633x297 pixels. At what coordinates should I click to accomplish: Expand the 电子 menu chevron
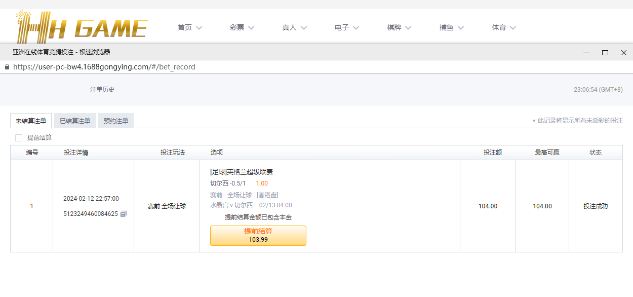pos(356,28)
